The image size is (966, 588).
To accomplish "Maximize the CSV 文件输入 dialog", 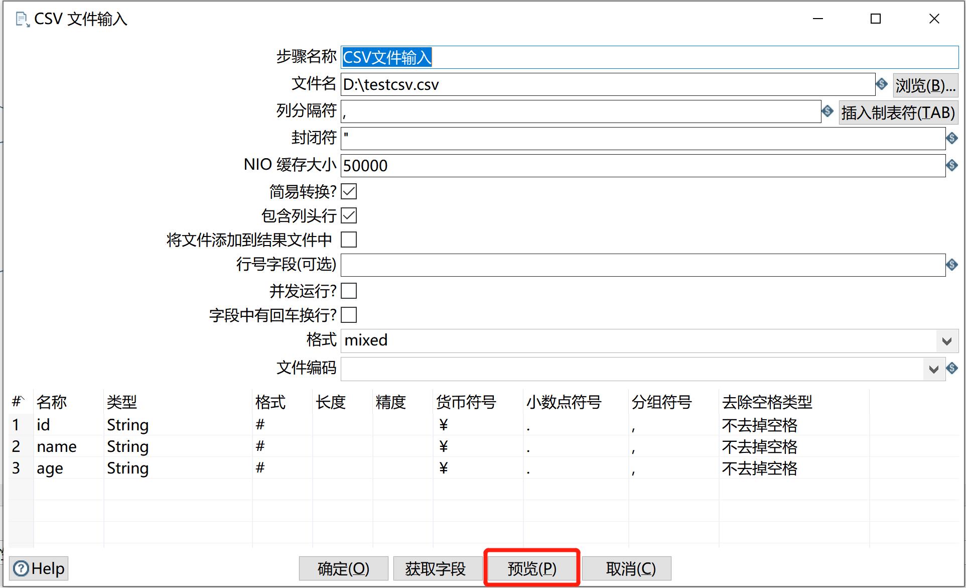I will click(x=876, y=19).
